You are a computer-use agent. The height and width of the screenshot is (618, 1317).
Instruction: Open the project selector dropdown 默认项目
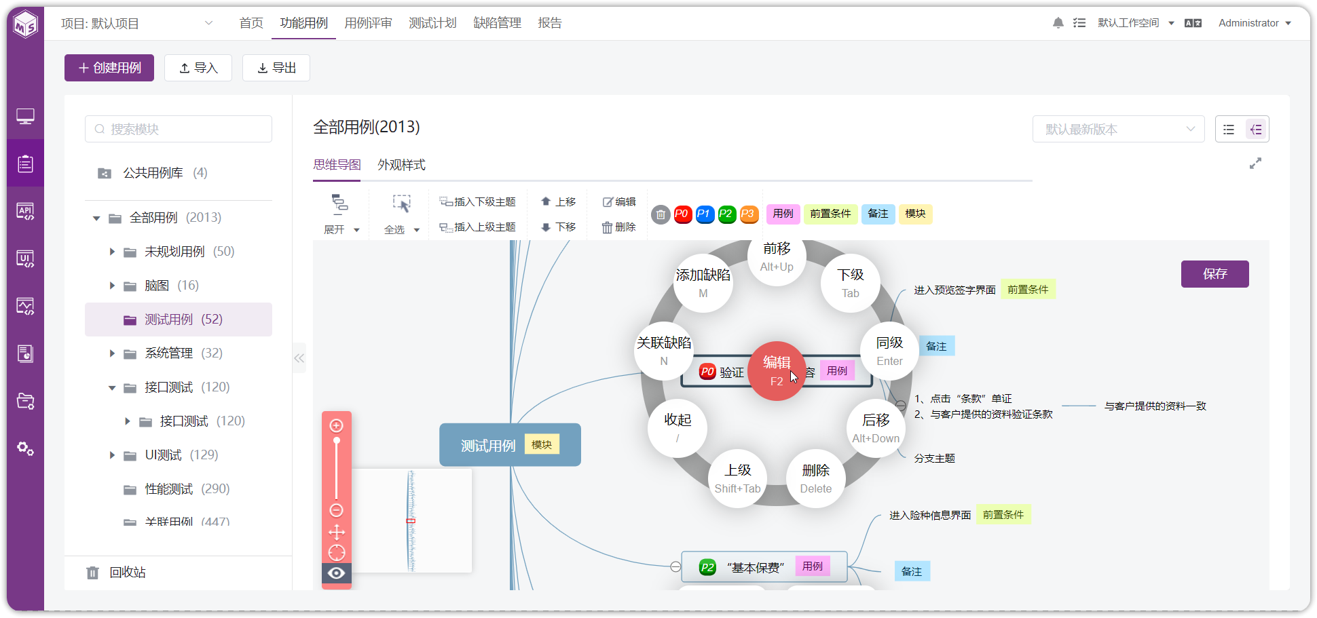[x=137, y=24]
